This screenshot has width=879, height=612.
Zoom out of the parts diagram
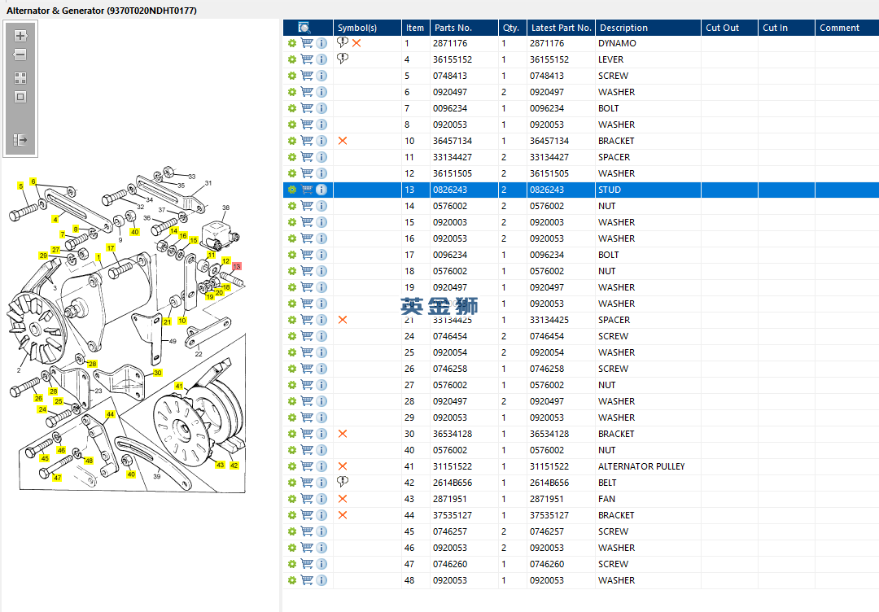coord(20,55)
